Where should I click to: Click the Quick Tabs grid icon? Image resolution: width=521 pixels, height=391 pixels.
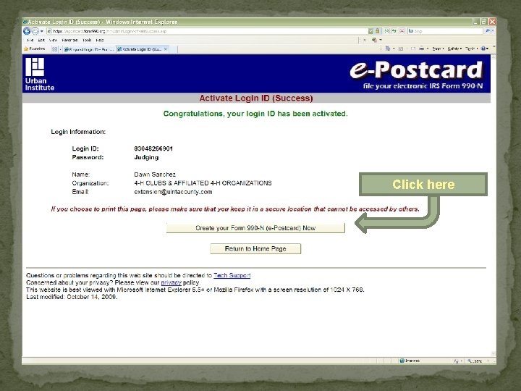(x=55, y=49)
